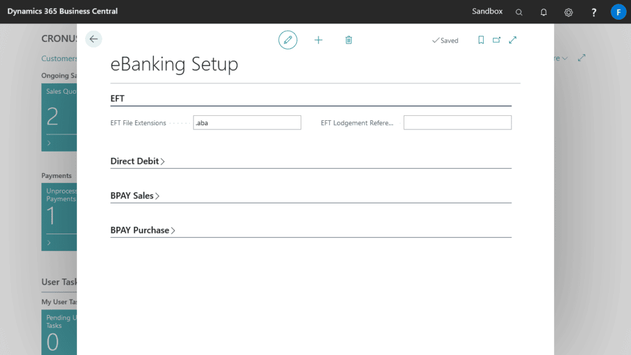Expand page to full screen with arrows icon
This screenshot has width=631, height=355.
click(x=513, y=39)
